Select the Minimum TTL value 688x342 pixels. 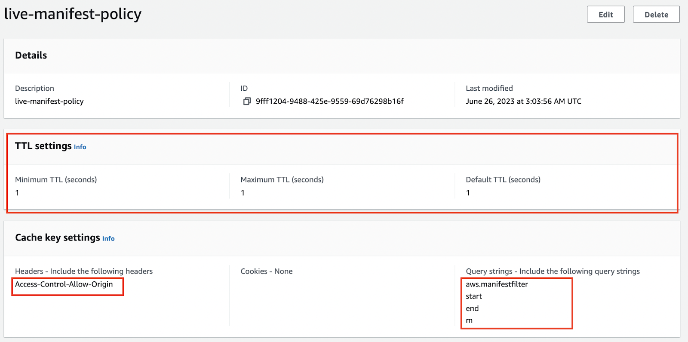coord(17,193)
